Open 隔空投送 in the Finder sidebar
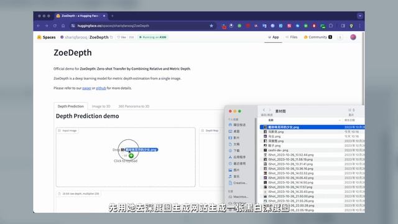Viewport: 398px width, 224px height. (237, 124)
